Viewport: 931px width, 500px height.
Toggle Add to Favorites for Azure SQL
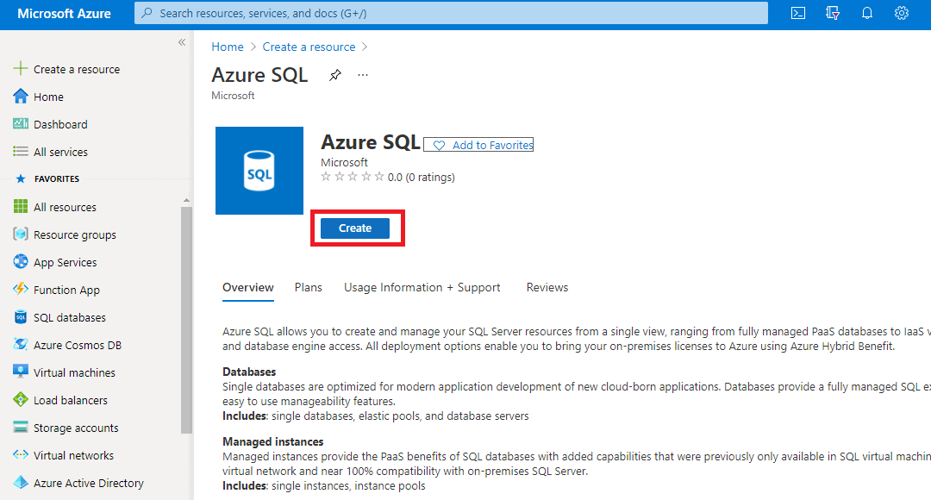pos(478,144)
